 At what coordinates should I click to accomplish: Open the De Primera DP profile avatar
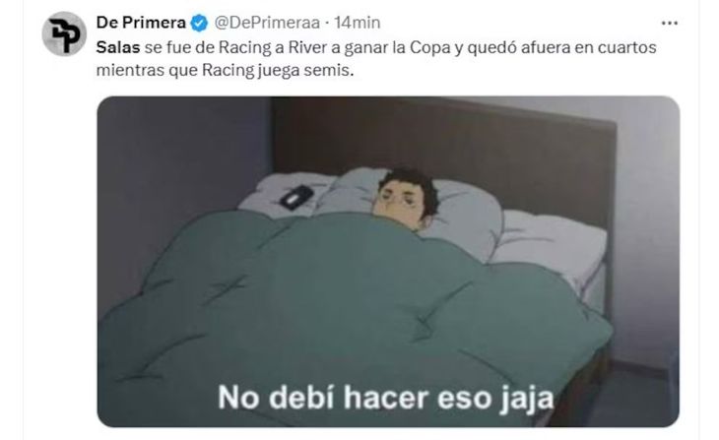point(64,33)
